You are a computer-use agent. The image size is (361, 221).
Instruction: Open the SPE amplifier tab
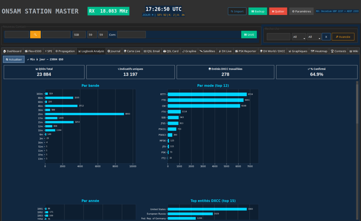tap(48, 51)
